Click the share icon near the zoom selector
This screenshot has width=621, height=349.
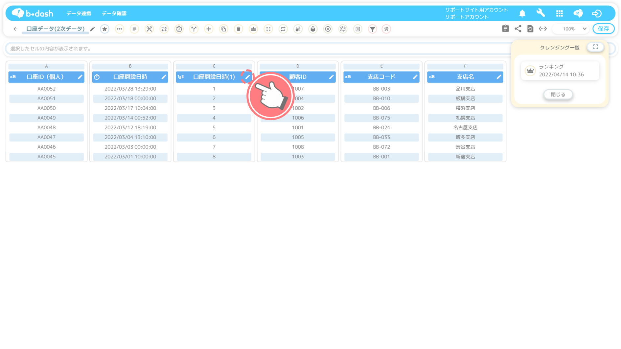coord(518,29)
